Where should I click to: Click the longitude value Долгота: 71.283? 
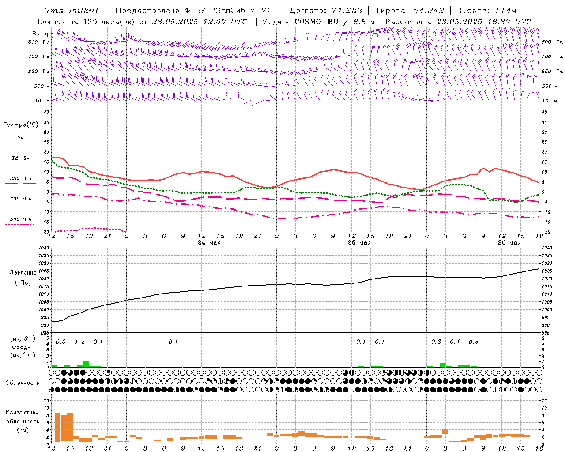[326, 11]
